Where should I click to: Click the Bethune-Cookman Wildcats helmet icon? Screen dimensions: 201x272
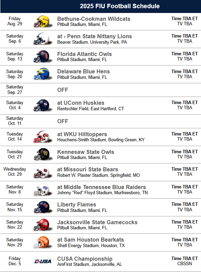point(43,22)
